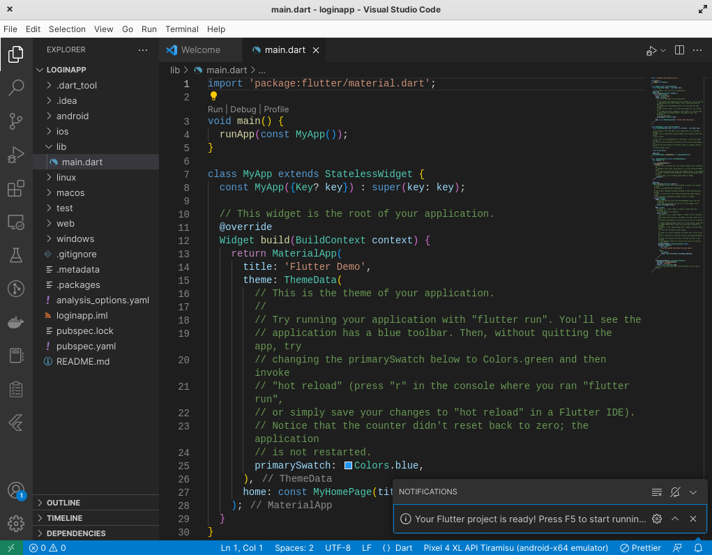712x555 pixels.
Task: Expand the OUTLINE section
Action: (63, 503)
